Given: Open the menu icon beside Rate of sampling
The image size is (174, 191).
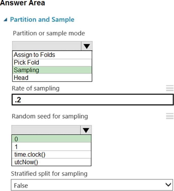Looking at the screenshot, I should [x=169, y=88].
